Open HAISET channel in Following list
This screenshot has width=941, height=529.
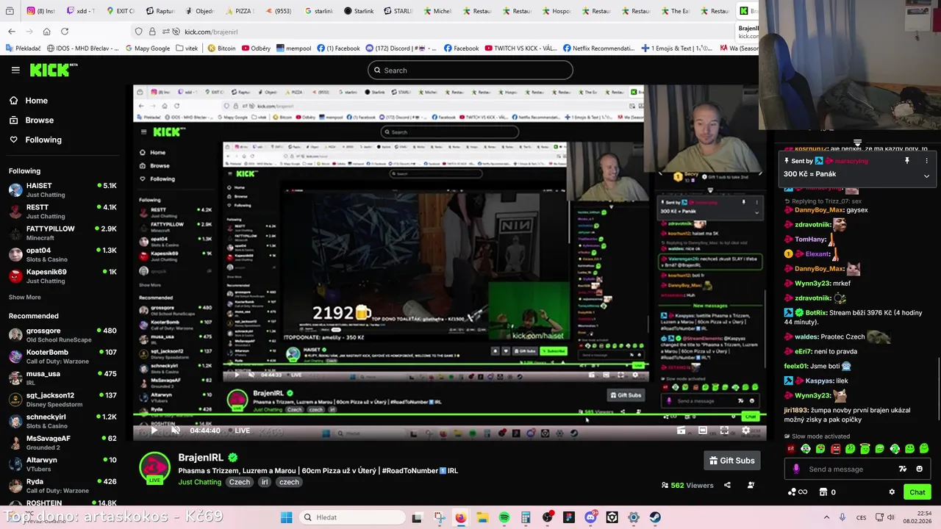(62, 190)
